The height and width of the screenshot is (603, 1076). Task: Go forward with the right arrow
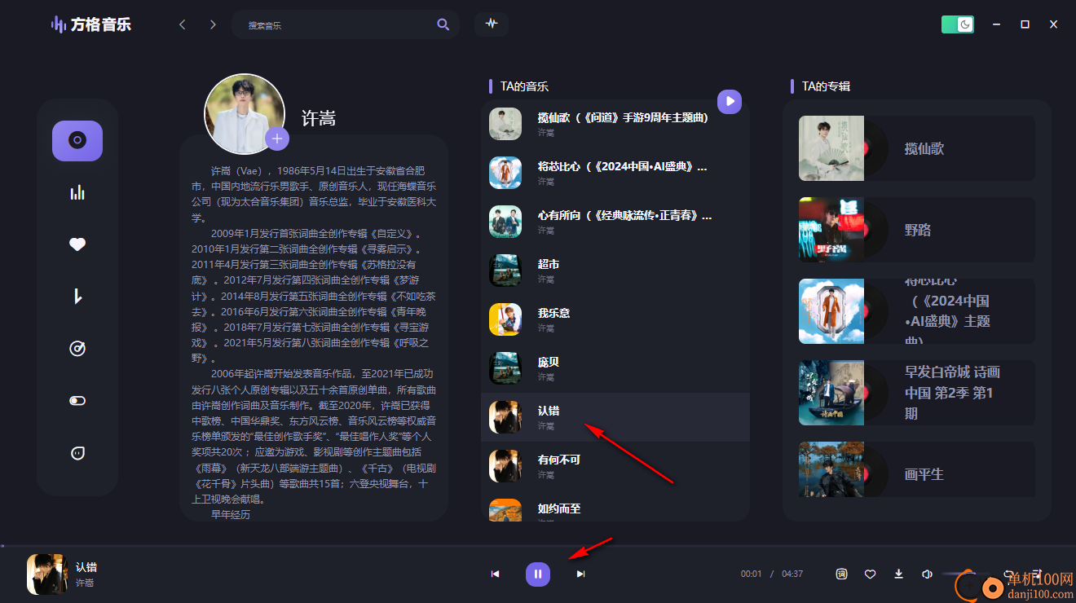[213, 24]
